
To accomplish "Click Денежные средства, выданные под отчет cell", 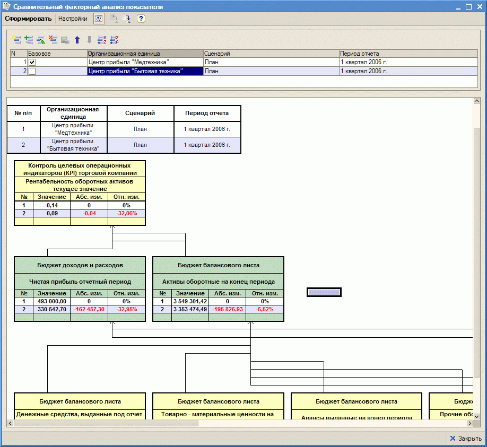I will point(80,415).
